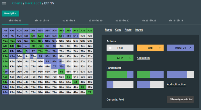Select the Fold action radio button
This screenshot has height=110, width=201.
tap(110, 48)
